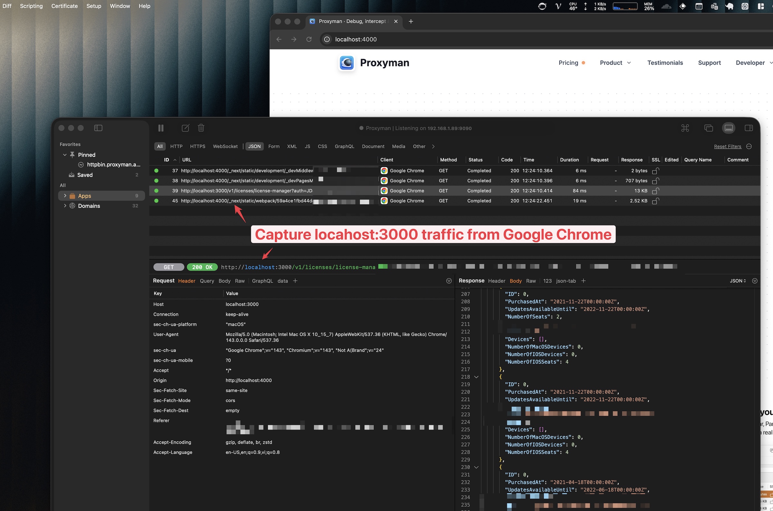Open the JSON format dropdown in Response panel
Viewport: 773px width, 511px height.
[738, 281]
